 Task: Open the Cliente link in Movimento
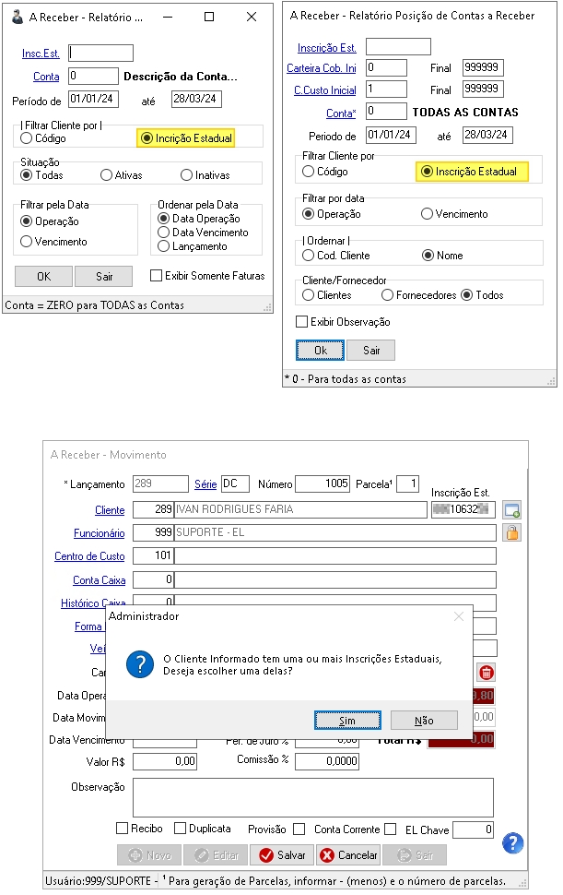pyautogui.click(x=110, y=509)
